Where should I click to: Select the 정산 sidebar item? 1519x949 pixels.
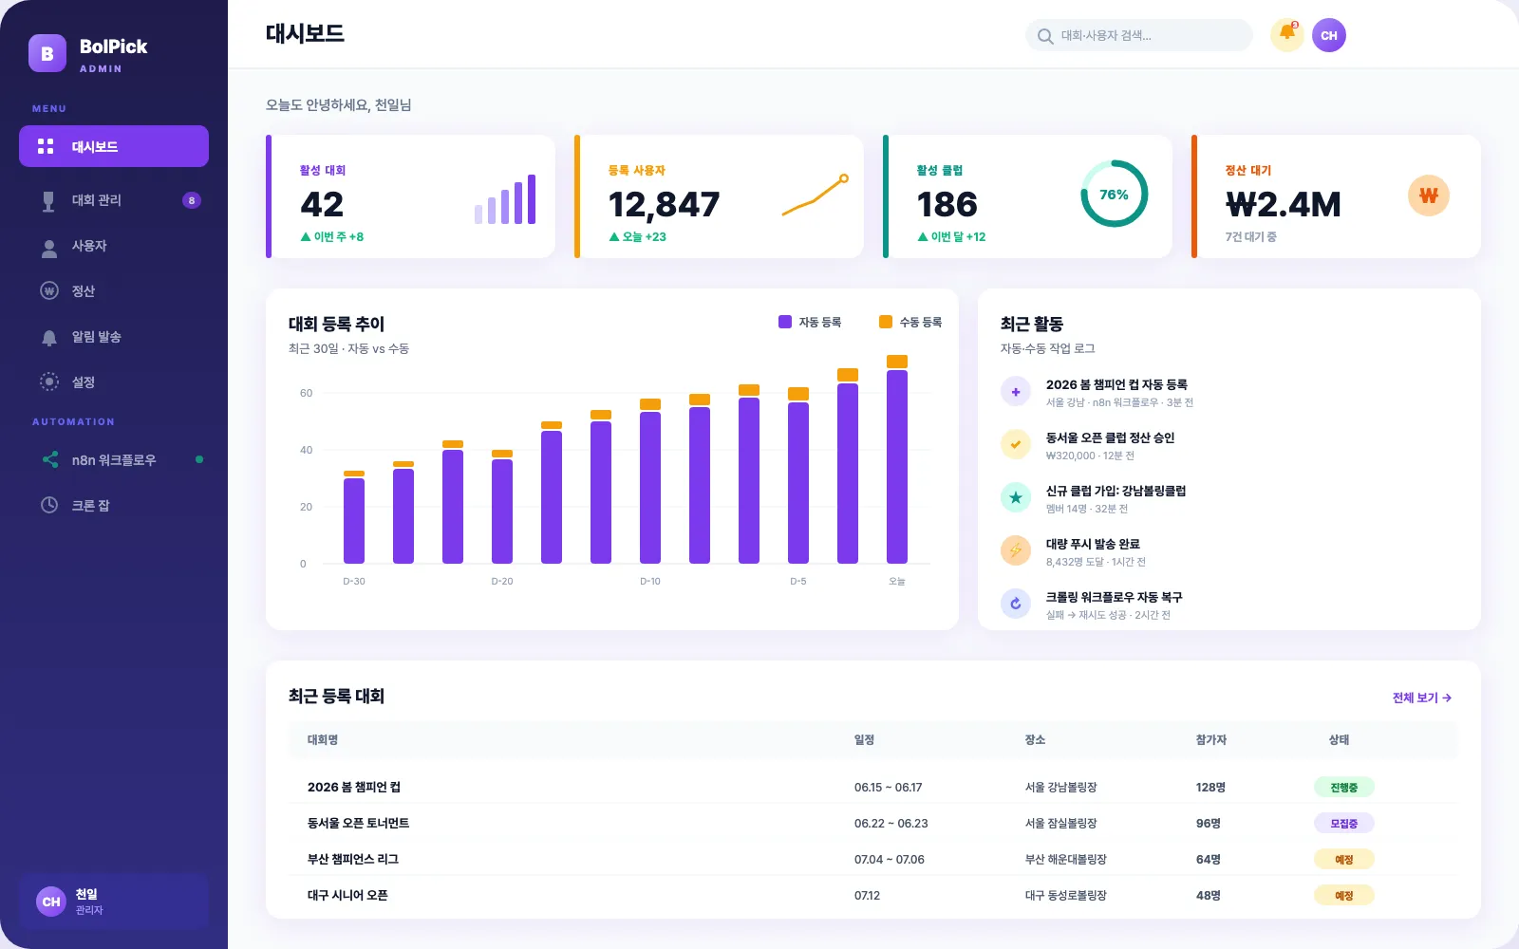tap(114, 291)
